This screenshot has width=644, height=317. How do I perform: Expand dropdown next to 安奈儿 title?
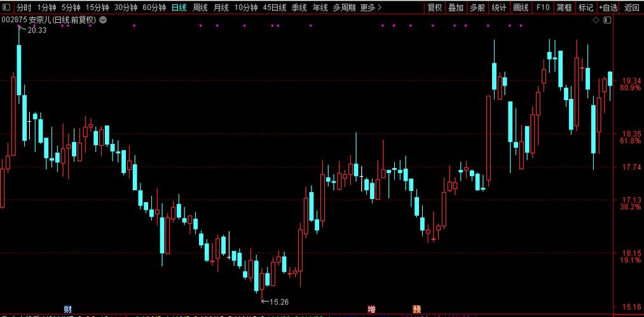103,20
